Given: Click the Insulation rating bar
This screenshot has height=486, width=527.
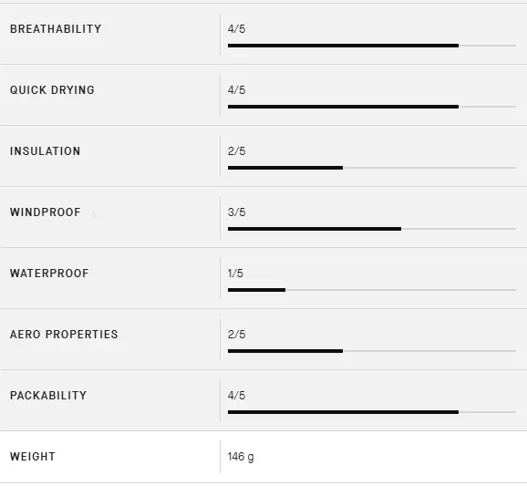Looking at the screenshot, I should pyautogui.click(x=372, y=168).
